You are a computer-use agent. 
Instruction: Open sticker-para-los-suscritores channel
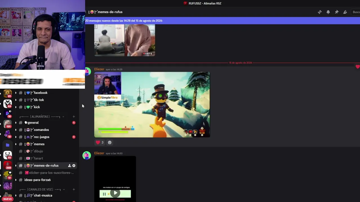click(x=47, y=173)
